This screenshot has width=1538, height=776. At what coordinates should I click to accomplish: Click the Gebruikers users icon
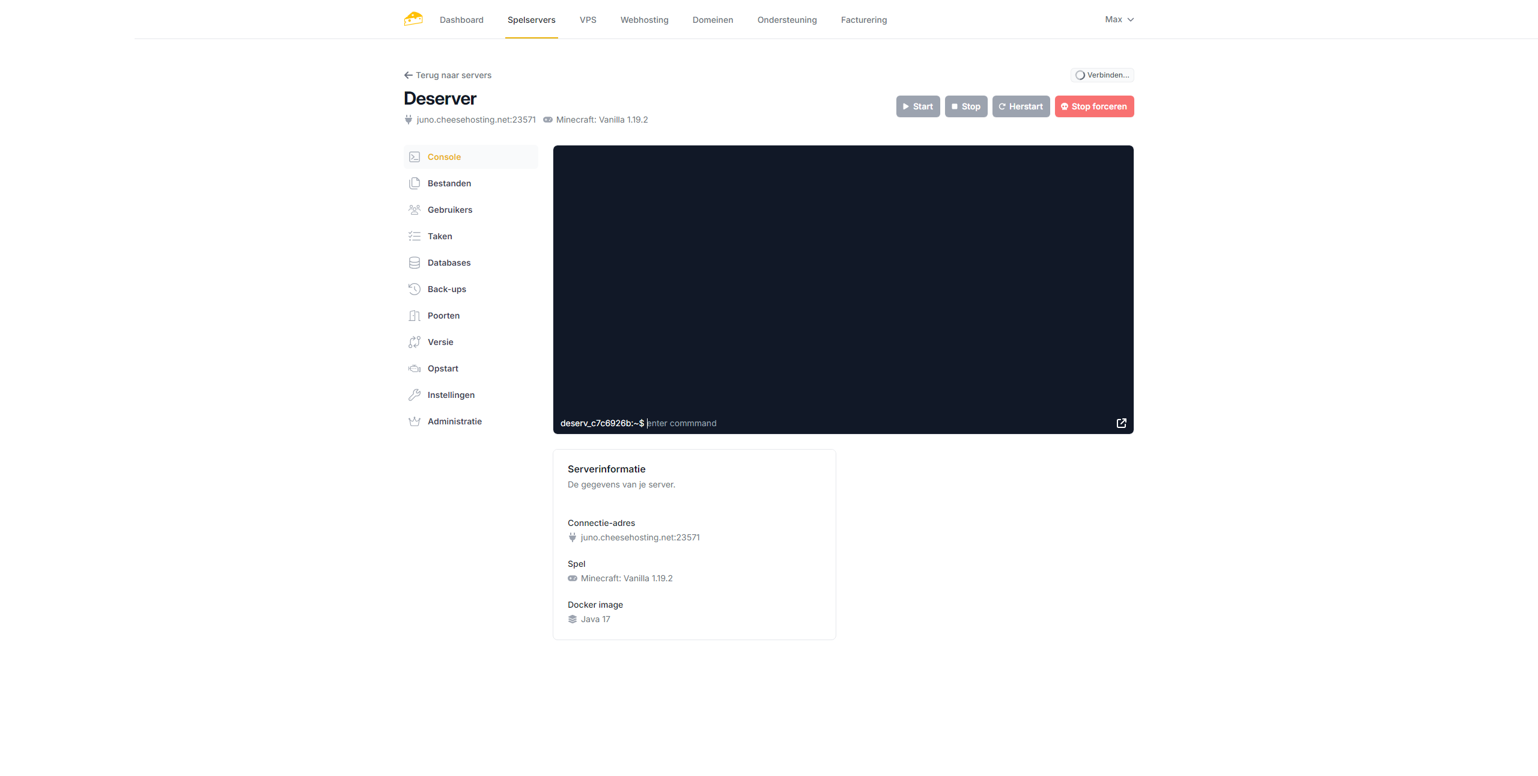click(x=415, y=210)
